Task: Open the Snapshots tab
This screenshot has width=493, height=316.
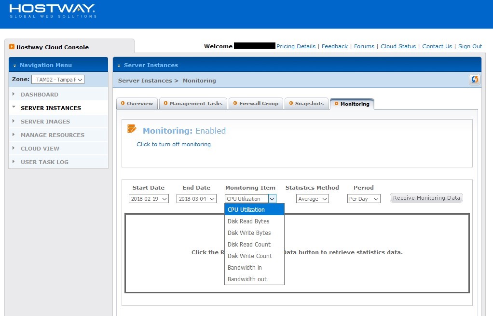Action: point(306,103)
